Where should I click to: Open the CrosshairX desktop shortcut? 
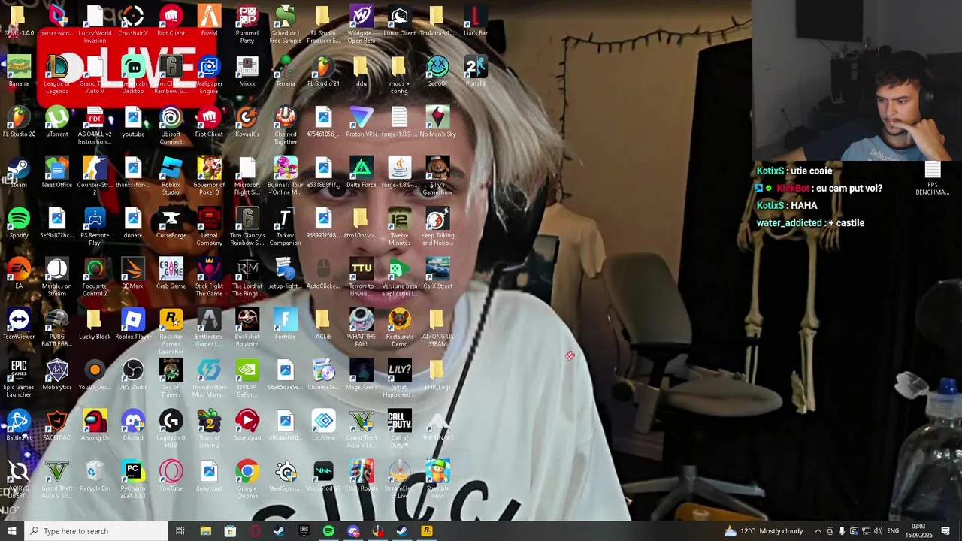click(133, 22)
